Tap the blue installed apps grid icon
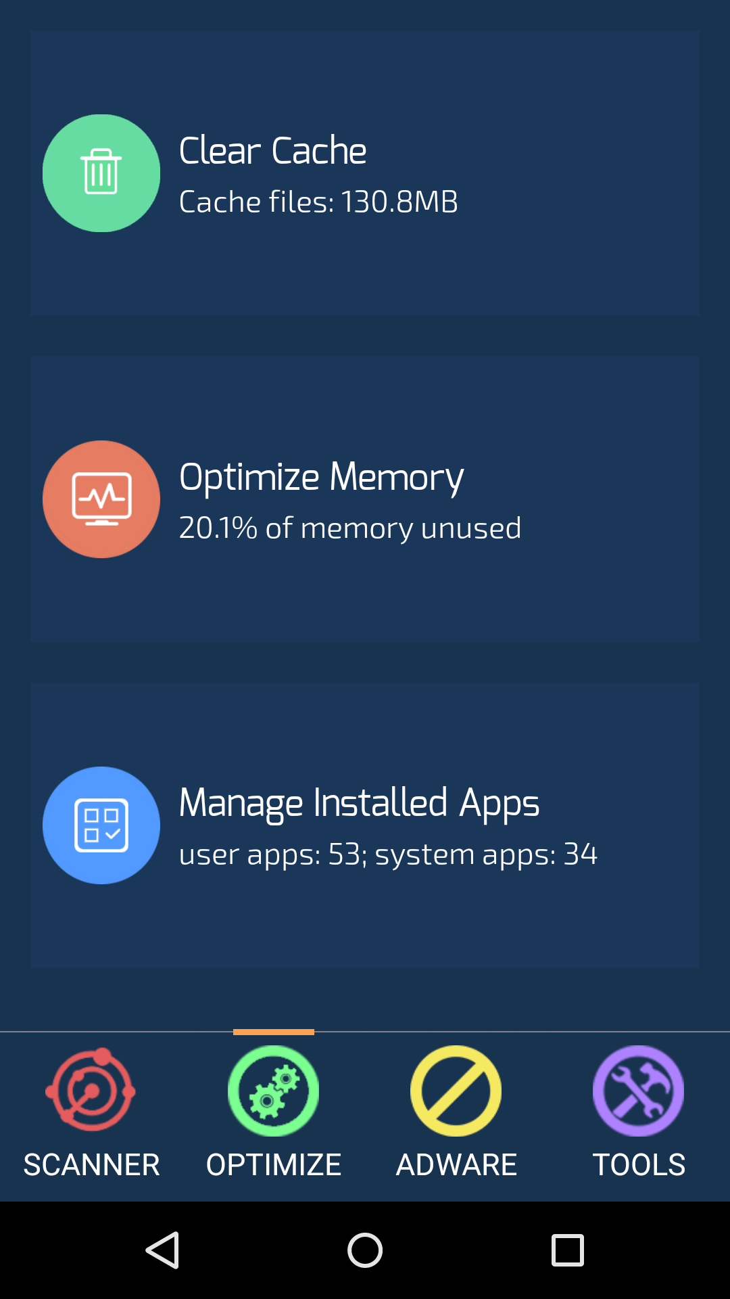This screenshot has width=730, height=1299. pos(101,825)
